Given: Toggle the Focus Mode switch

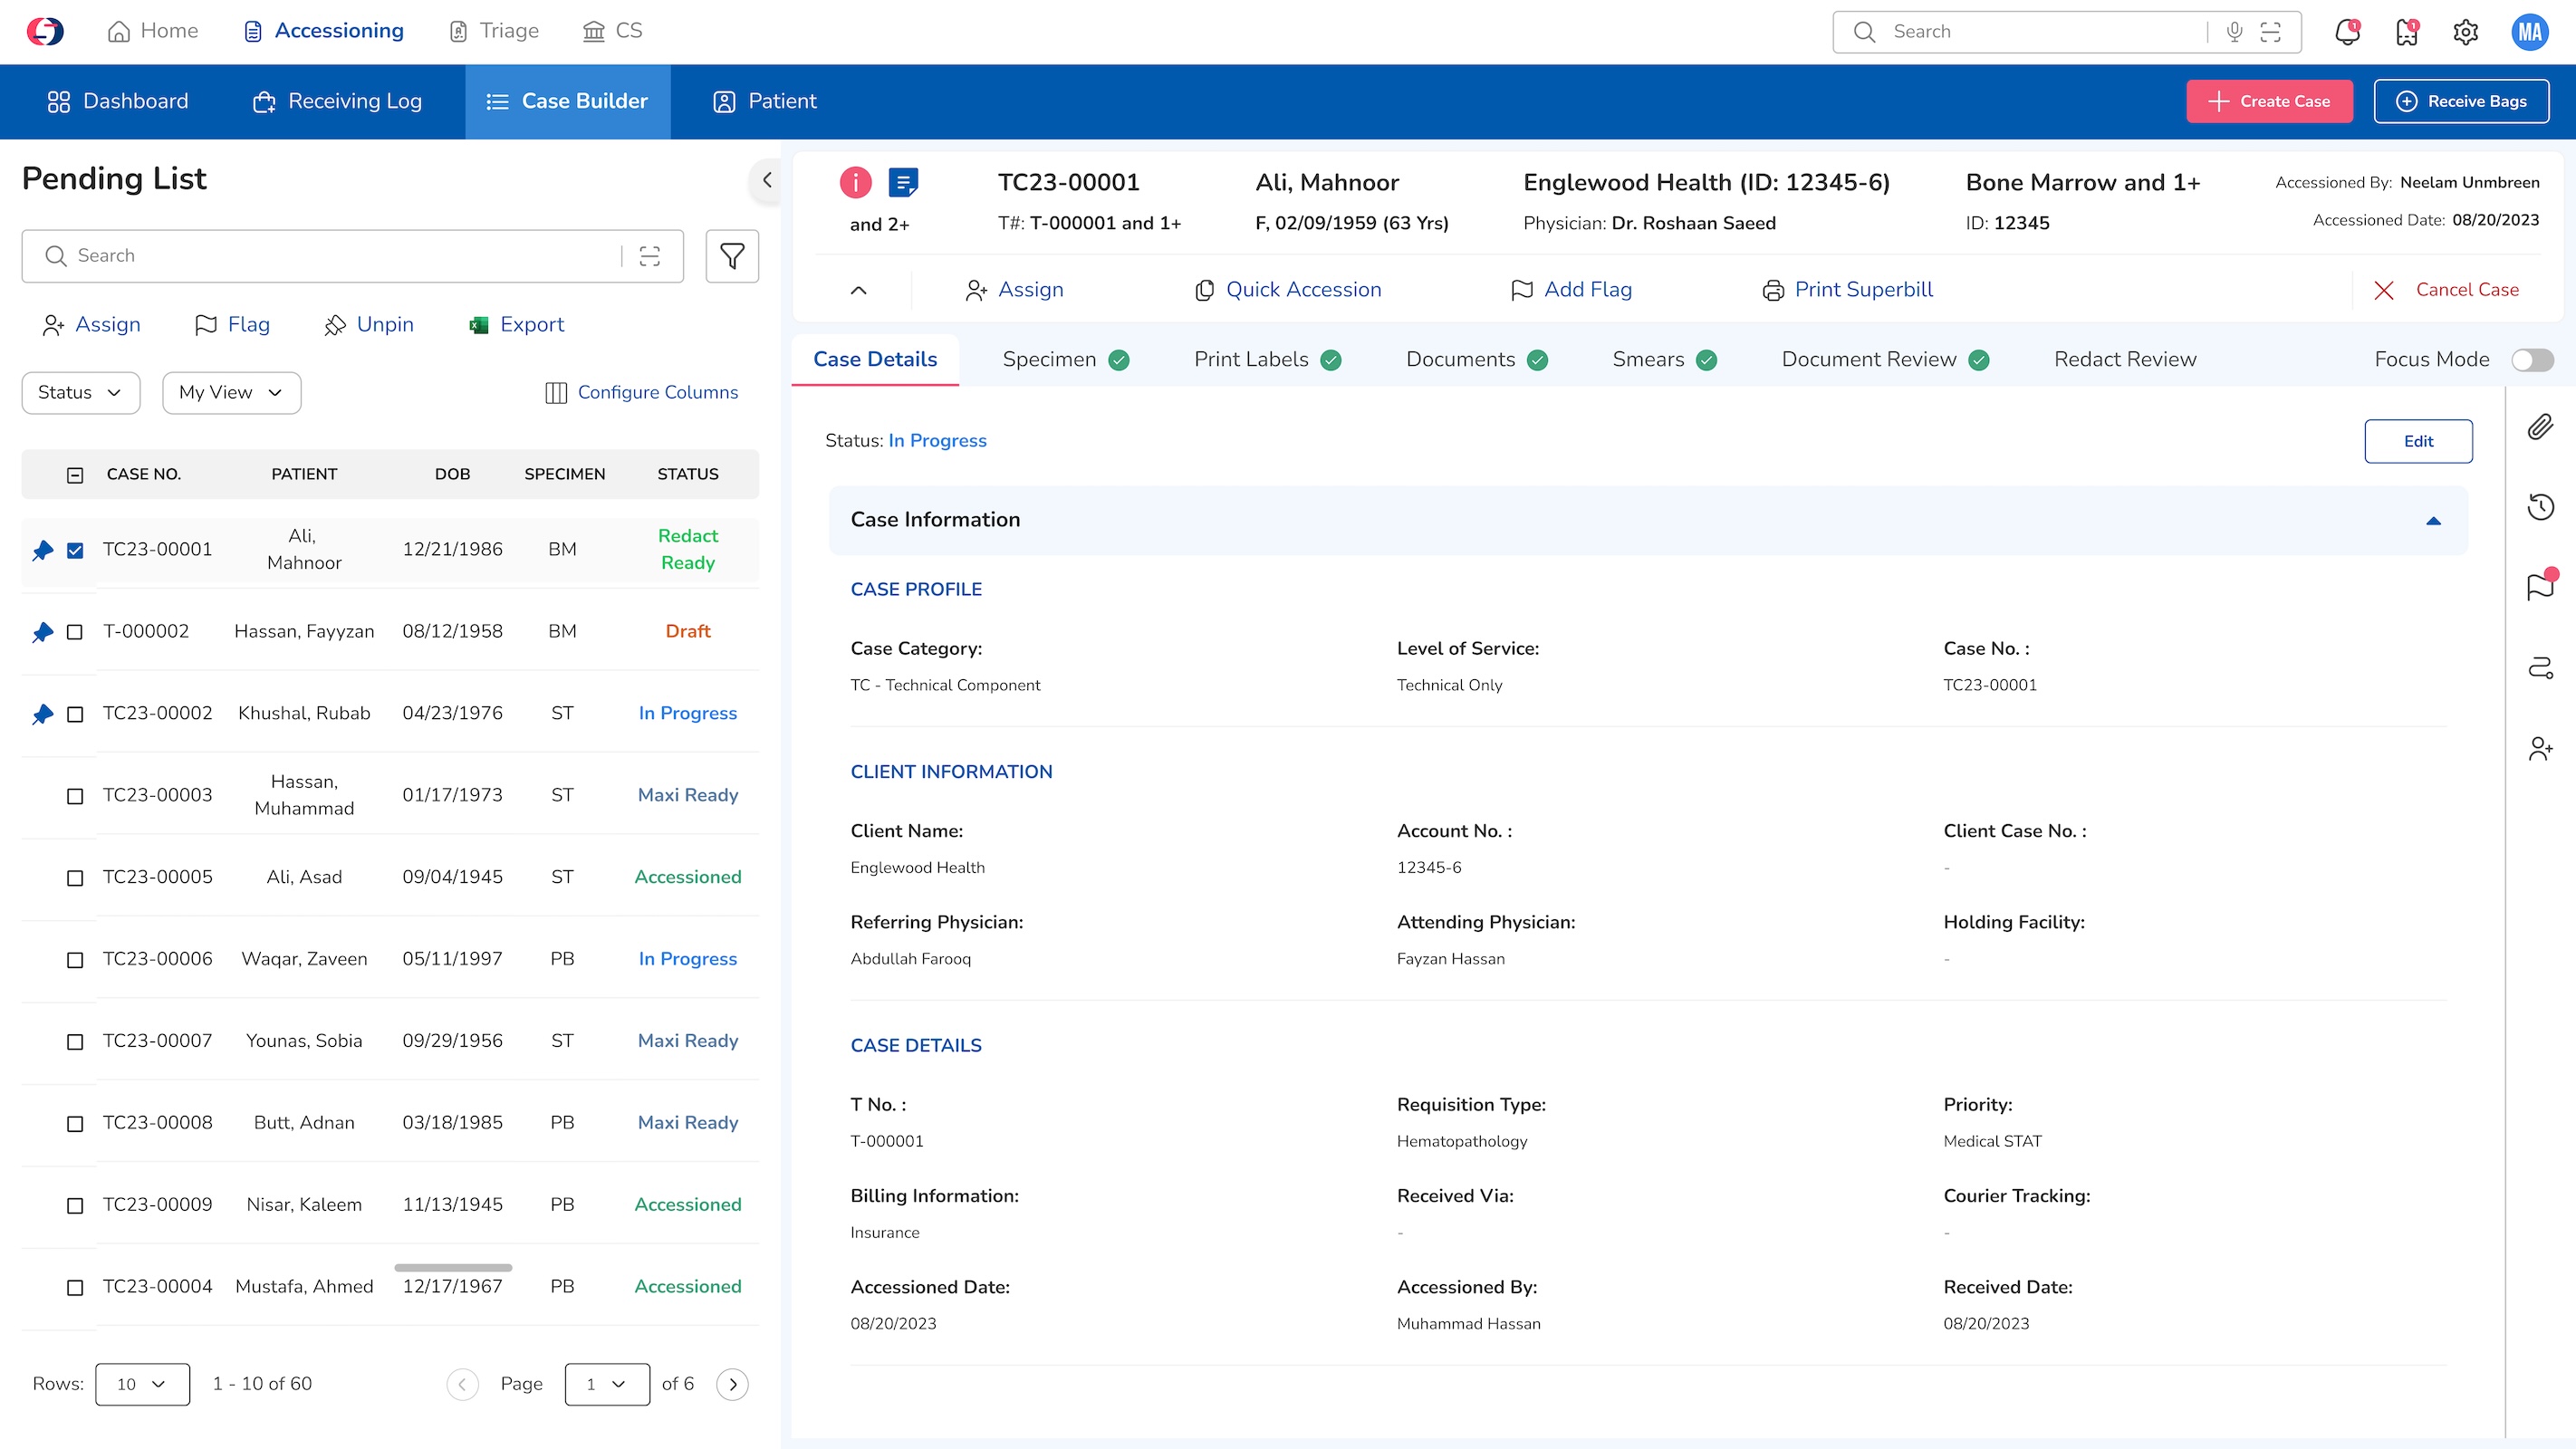Looking at the screenshot, I should [x=2532, y=360].
